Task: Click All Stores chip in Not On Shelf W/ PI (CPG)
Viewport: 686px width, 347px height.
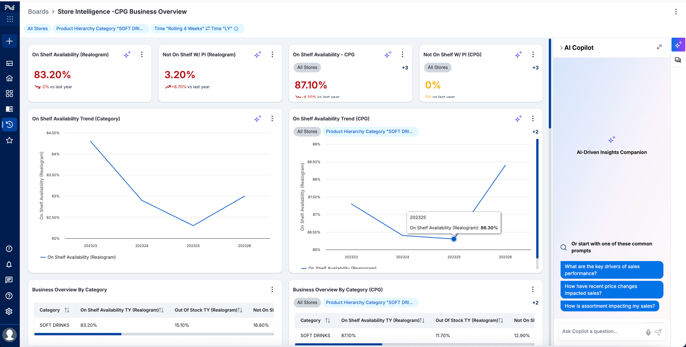Action: click(x=438, y=67)
